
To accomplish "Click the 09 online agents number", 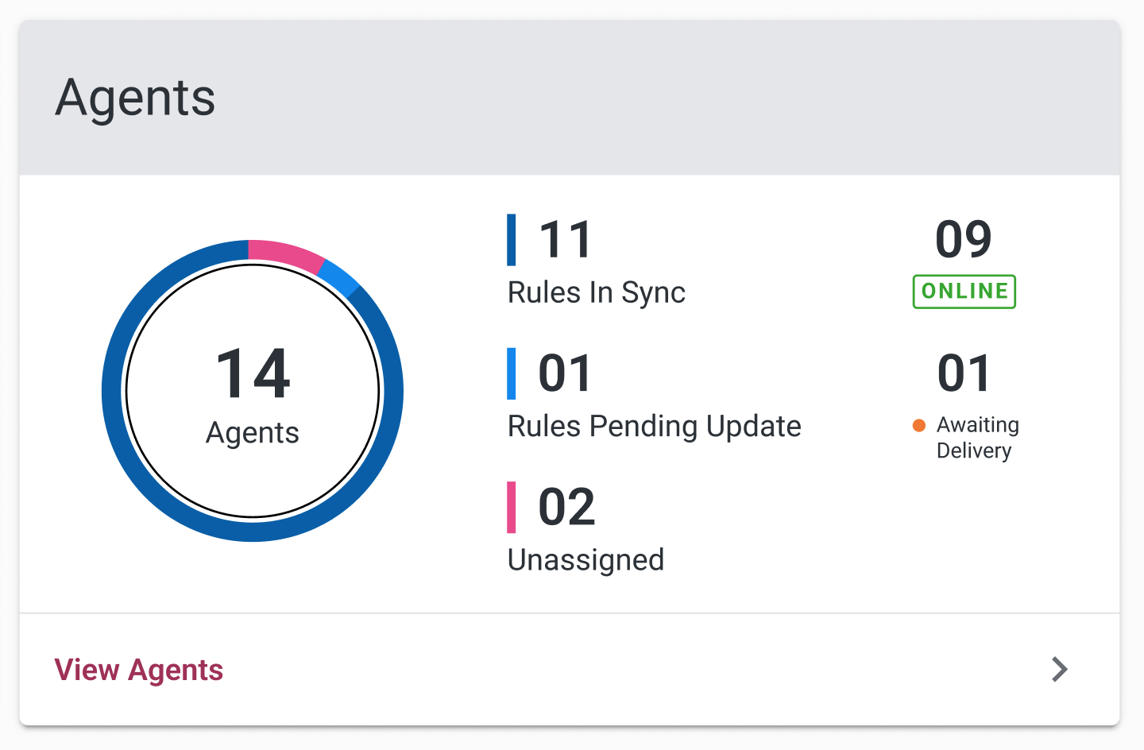I will point(964,239).
